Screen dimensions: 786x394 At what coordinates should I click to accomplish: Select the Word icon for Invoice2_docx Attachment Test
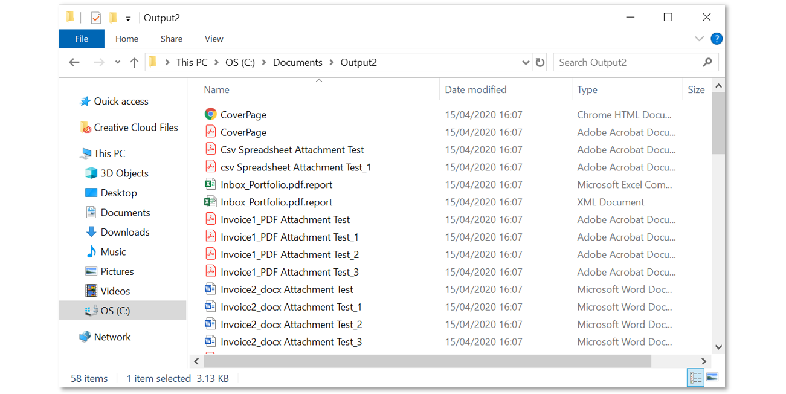[x=211, y=289]
